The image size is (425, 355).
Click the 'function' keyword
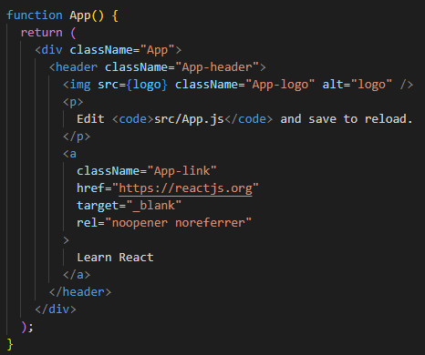pyautogui.click(x=35, y=15)
